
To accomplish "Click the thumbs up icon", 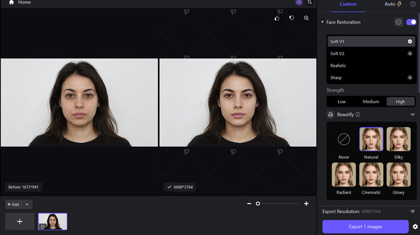I will (x=277, y=18).
